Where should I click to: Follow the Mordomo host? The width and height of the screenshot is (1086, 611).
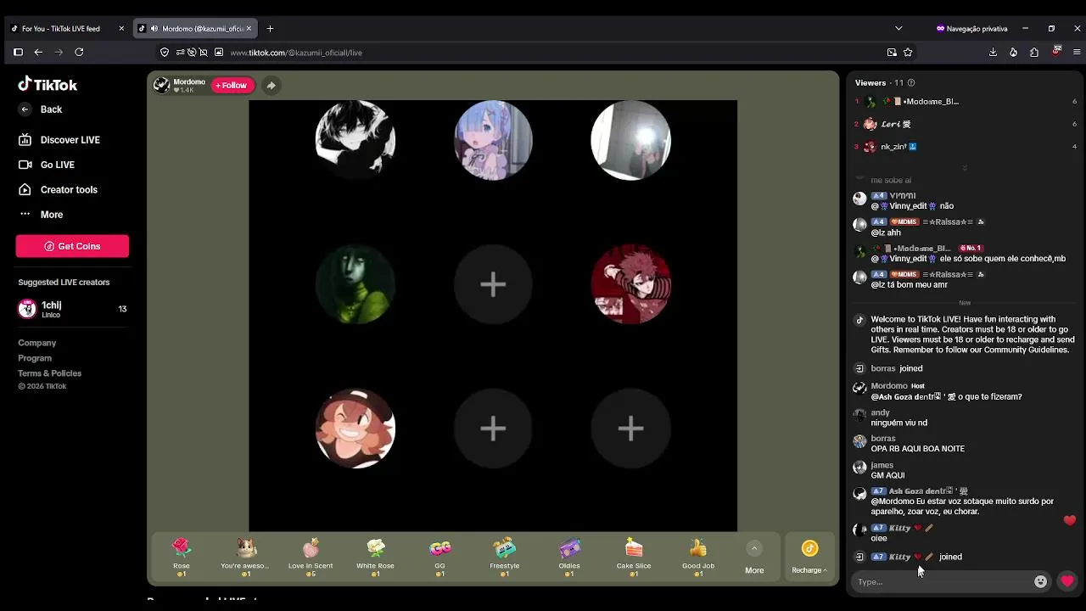pyautogui.click(x=232, y=85)
